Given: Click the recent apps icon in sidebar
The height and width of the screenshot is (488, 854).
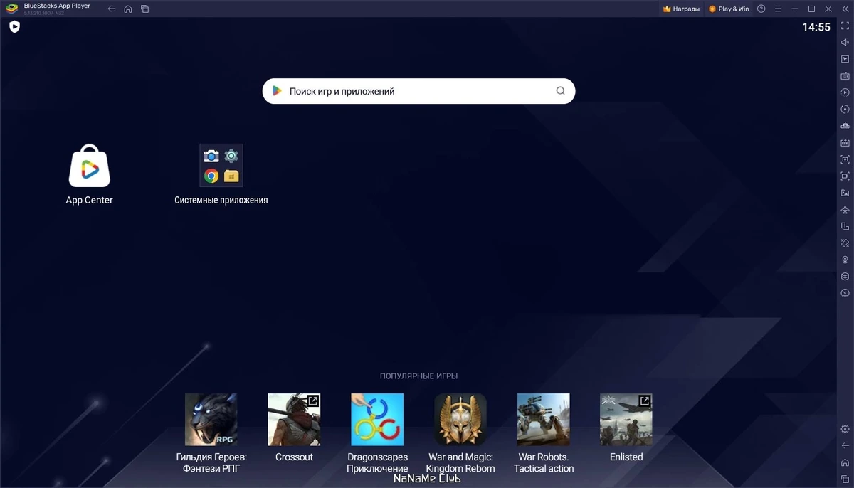Looking at the screenshot, I should 845,479.
